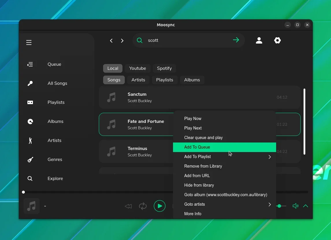Go back with the left navigation arrow
Screen dimensions: 331x240
coord(111,40)
